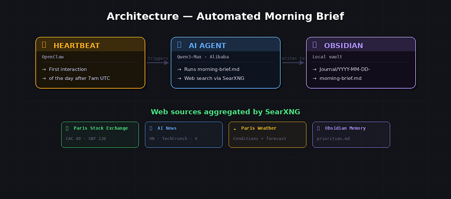
Task: Click the OpenClaw subtitle
Action: [x=53, y=57]
